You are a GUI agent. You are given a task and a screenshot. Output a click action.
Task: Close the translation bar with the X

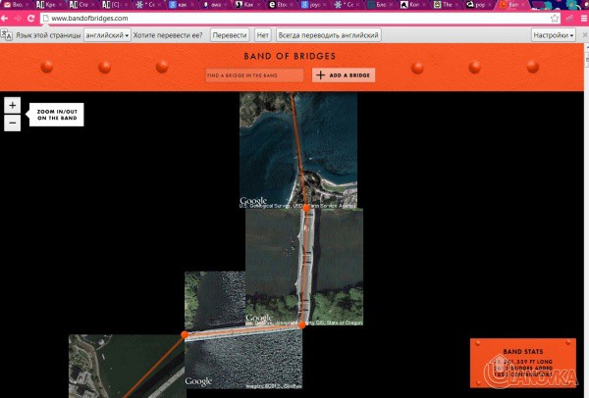click(585, 35)
